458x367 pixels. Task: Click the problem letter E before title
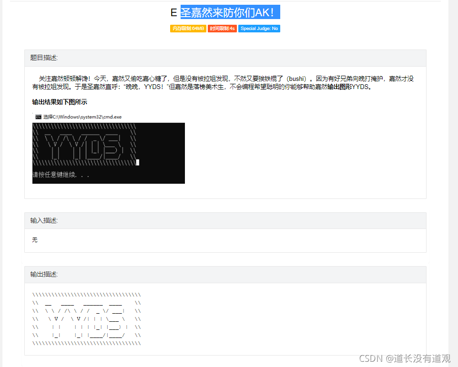coord(174,12)
